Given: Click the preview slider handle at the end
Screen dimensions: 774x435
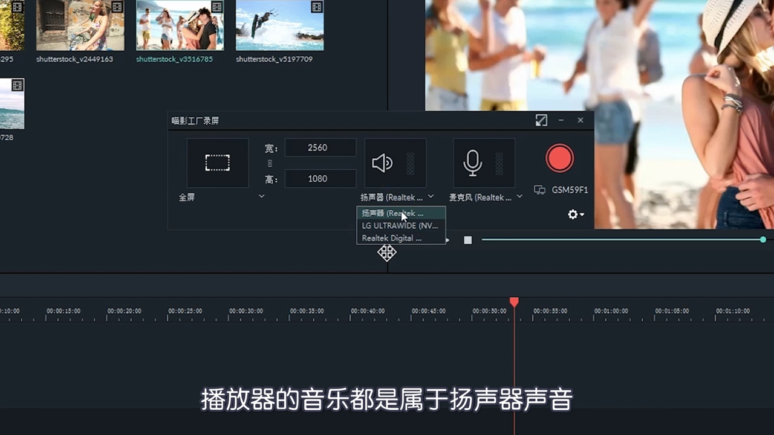Looking at the screenshot, I should pyautogui.click(x=763, y=240).
